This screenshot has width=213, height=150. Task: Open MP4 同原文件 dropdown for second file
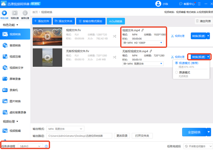[143, 64]
